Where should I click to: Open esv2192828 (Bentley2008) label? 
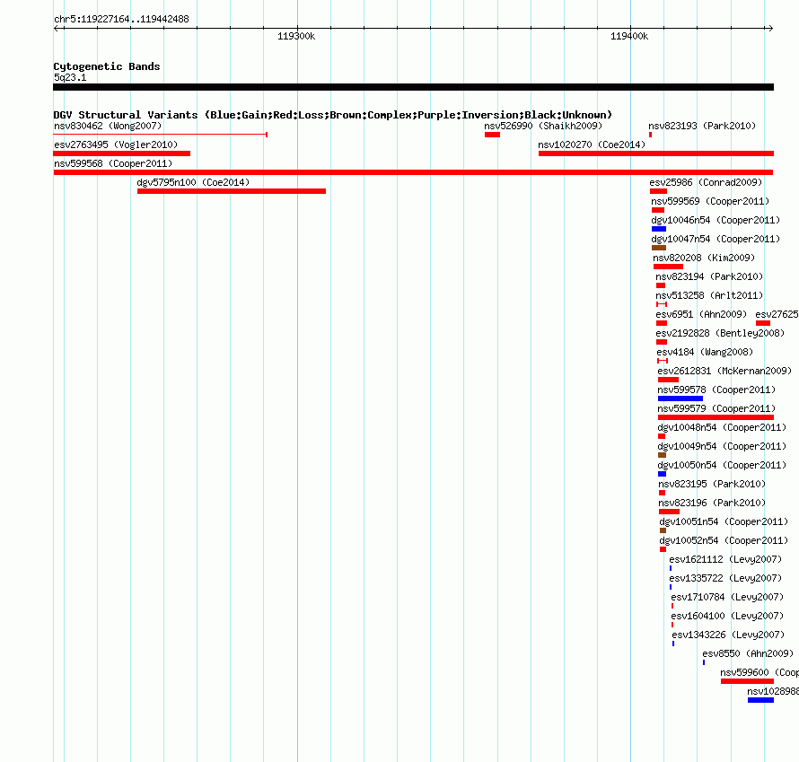coord(720,333)
